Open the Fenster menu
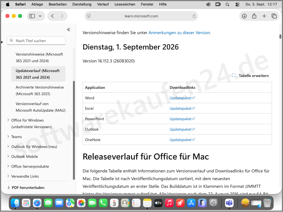The image size is (283, 212). tap(147, 4)
